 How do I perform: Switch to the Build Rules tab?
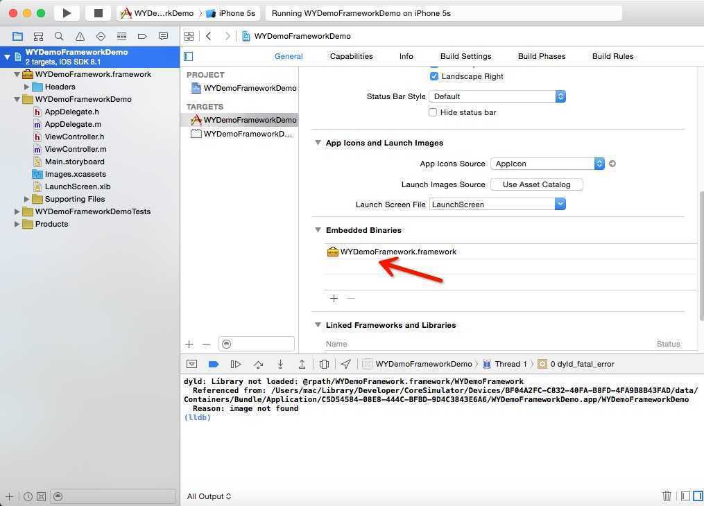pyautogui.click(x=612, y=56)
